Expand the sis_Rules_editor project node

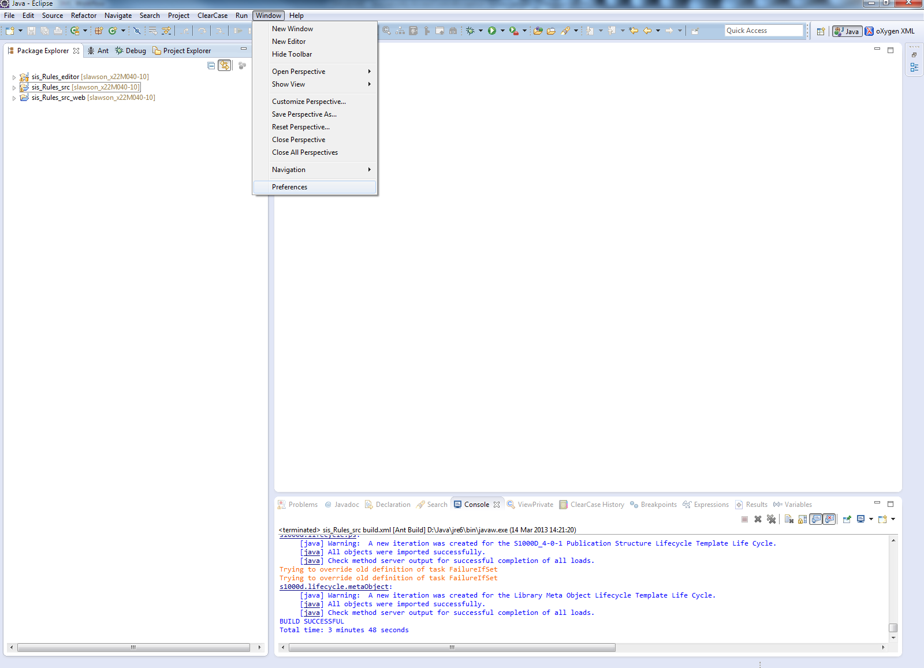(x=14, y=77)
